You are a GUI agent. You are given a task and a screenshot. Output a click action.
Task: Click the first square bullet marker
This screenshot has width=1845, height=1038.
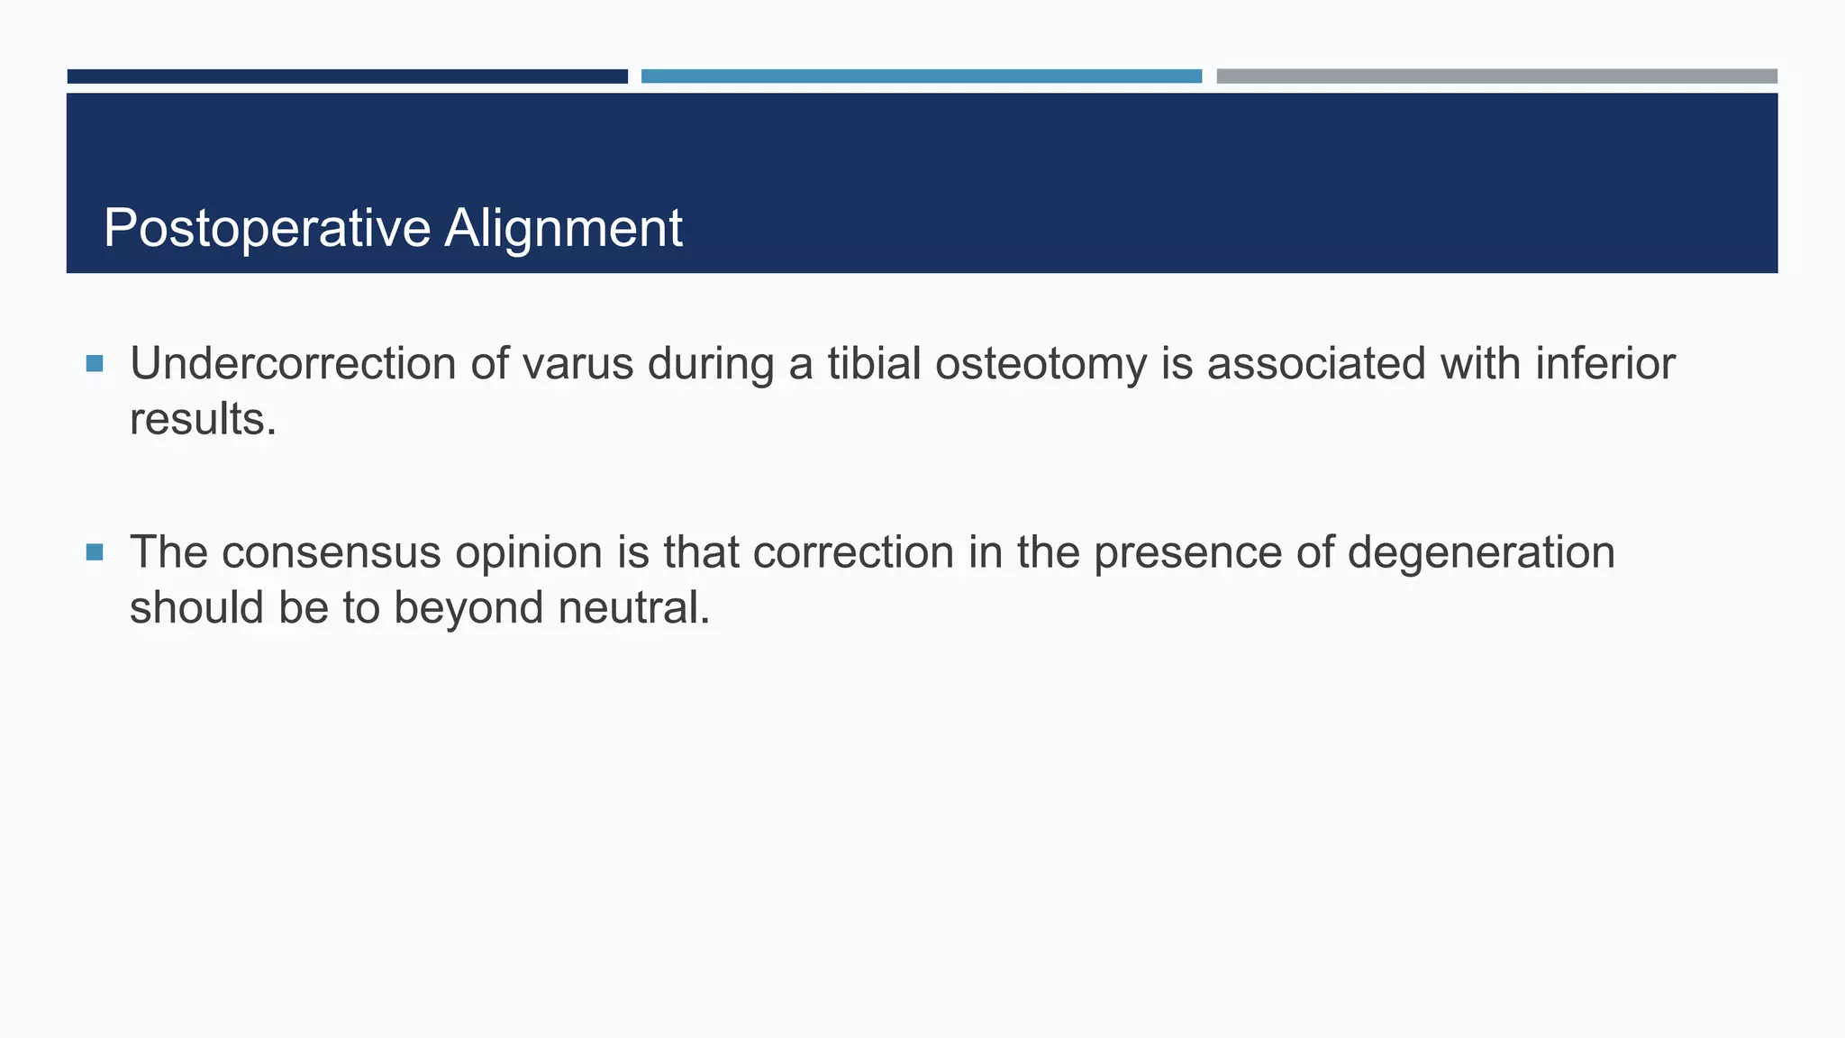pyautogui.click(x=95, y=364)
